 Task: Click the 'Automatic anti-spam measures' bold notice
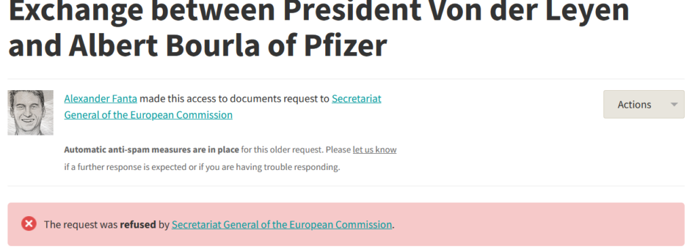pos(151,150)
